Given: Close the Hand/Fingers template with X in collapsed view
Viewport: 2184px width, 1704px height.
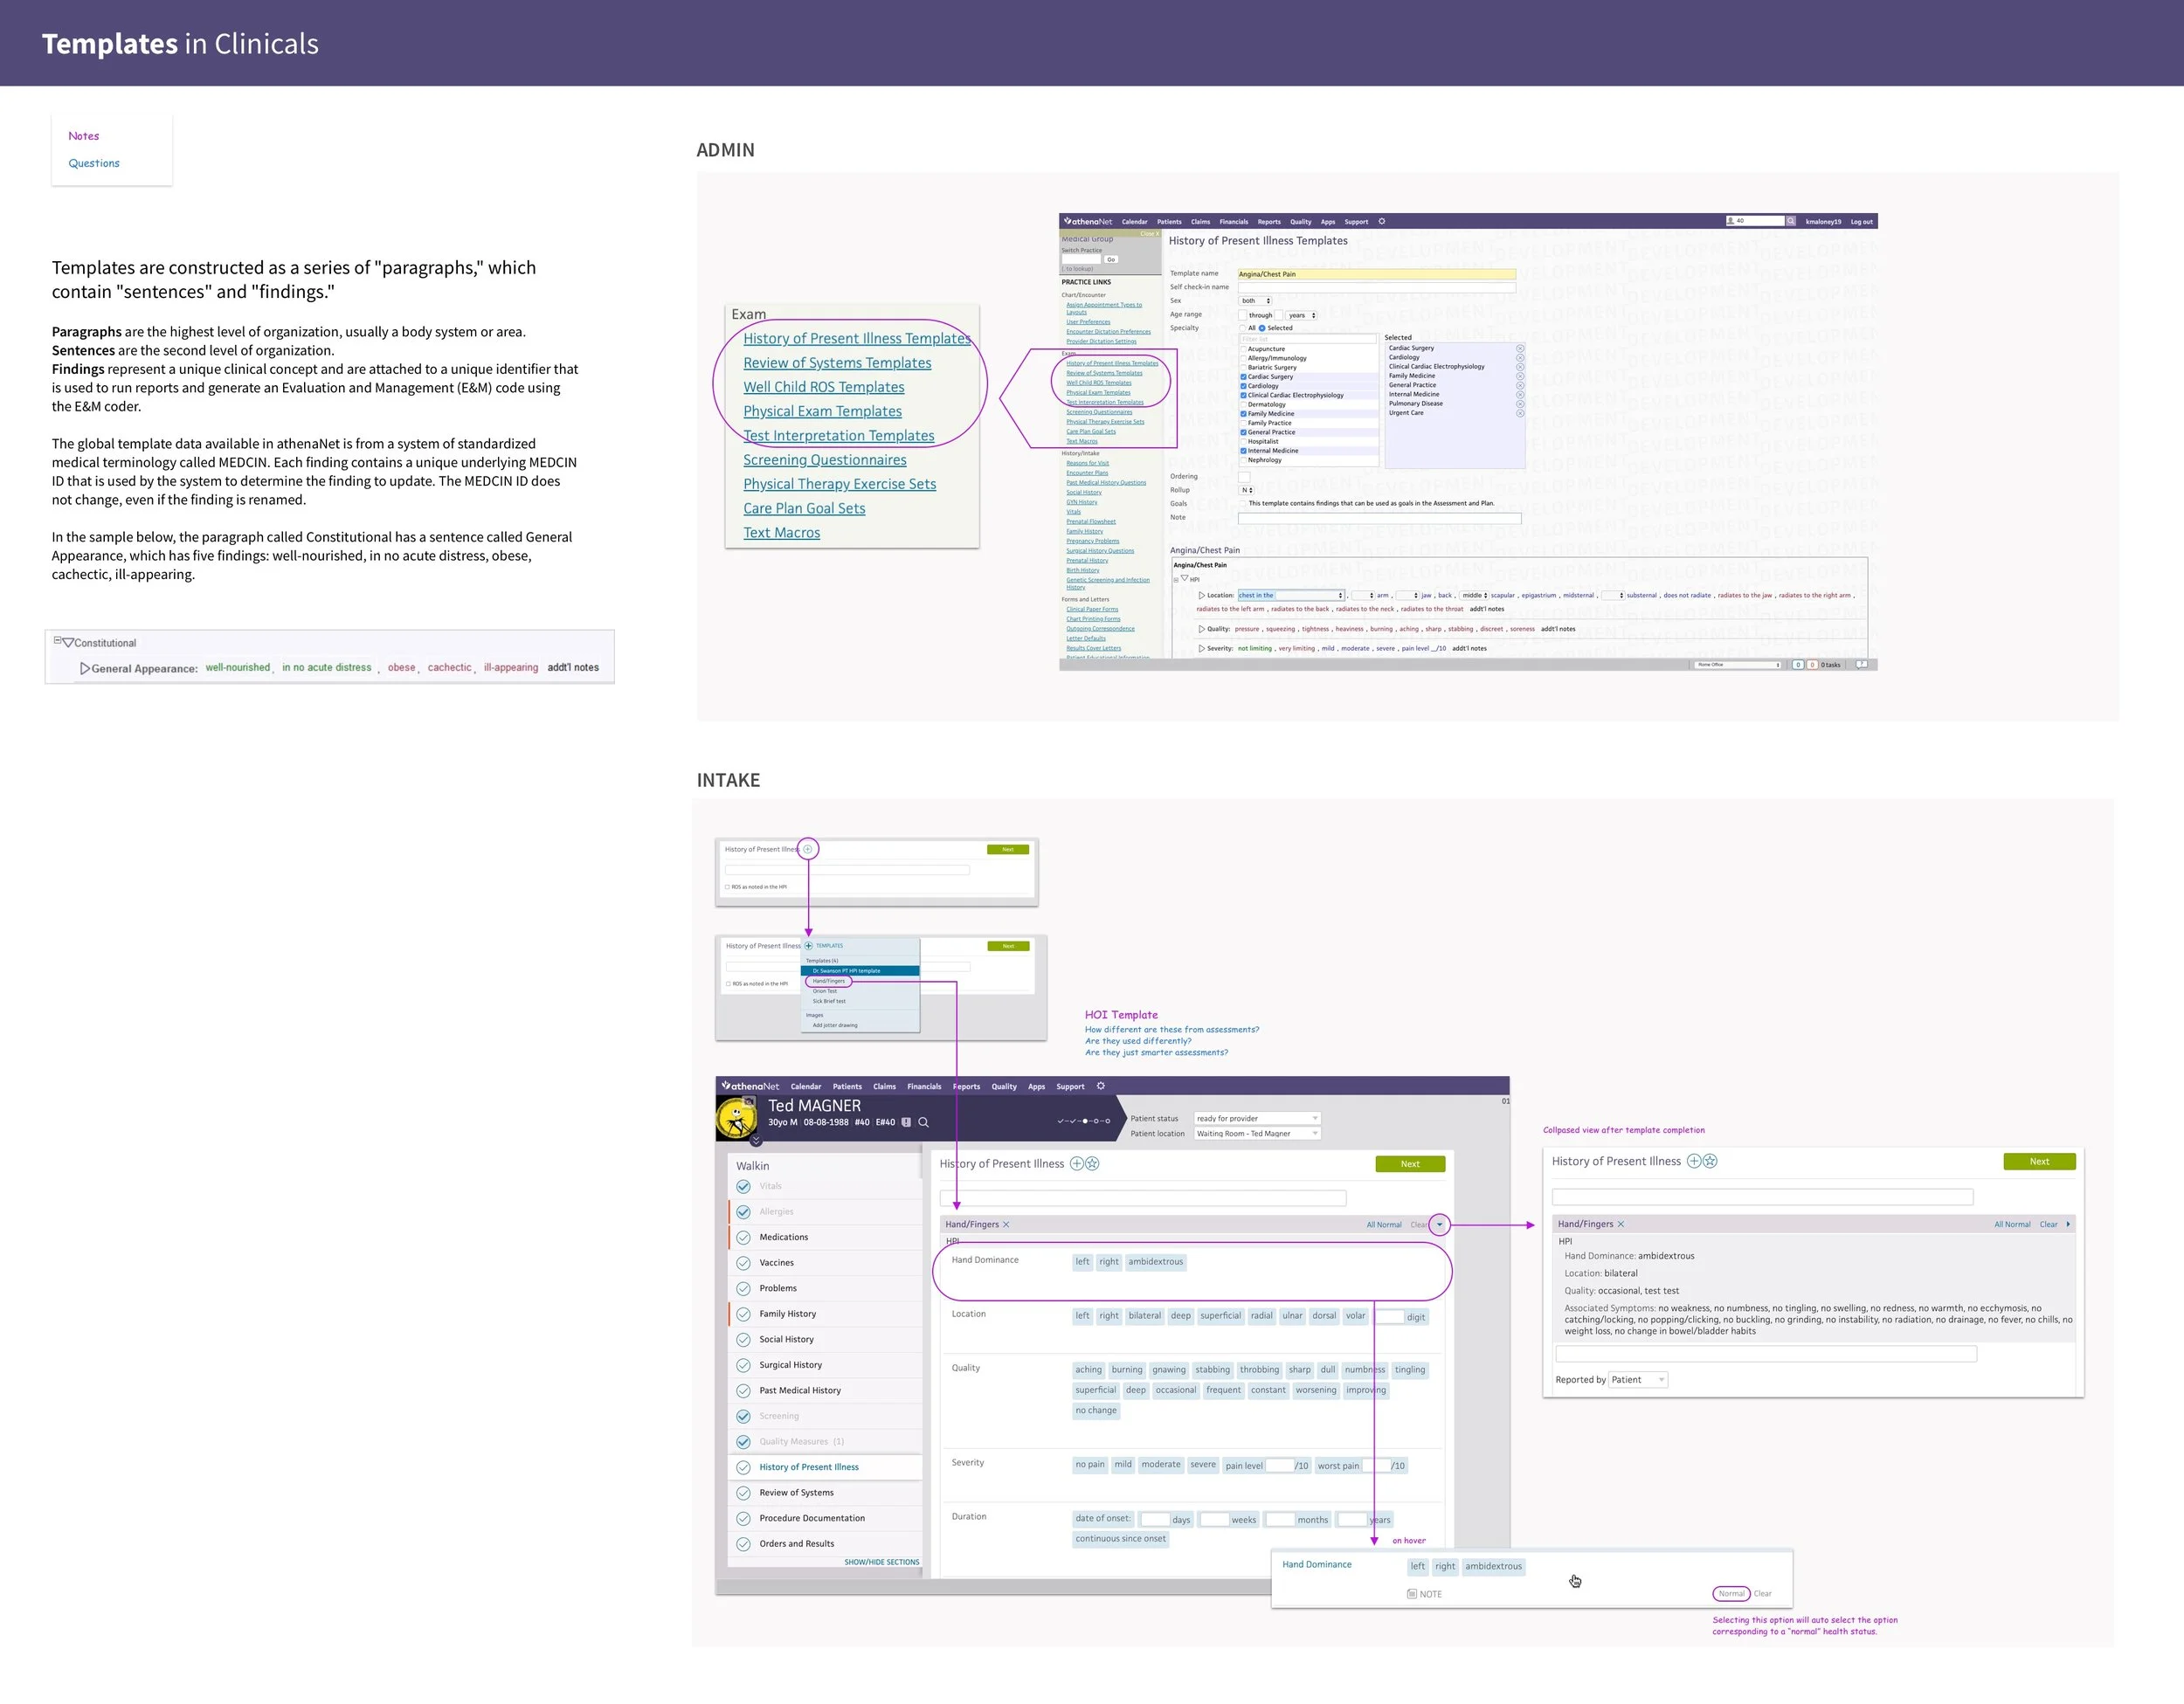Looking at the screenshot, I should click(x=1621, y=1224).
